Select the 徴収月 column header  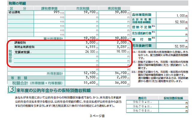click(142, 98)
